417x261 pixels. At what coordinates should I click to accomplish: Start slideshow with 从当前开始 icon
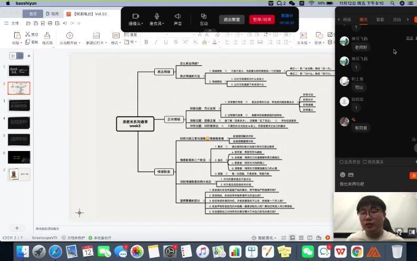[69, 35]
